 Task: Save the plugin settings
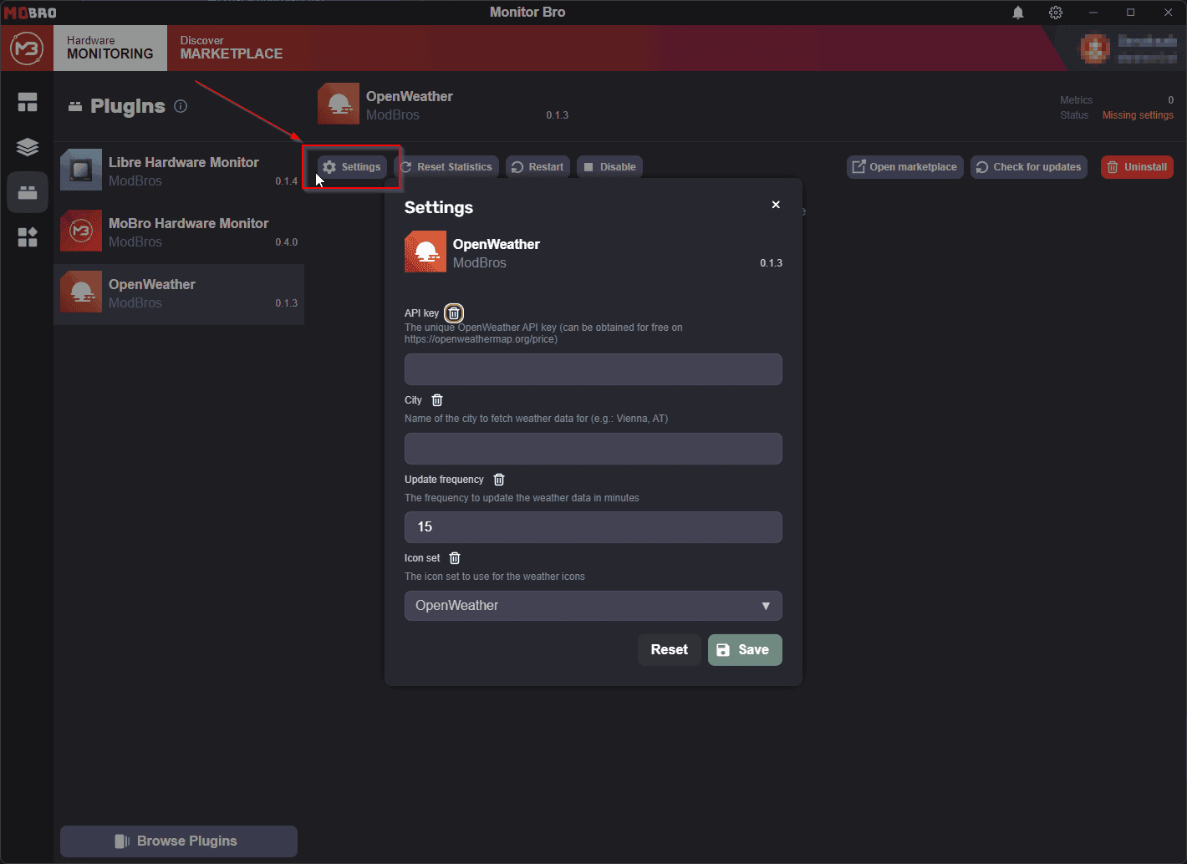745,650
